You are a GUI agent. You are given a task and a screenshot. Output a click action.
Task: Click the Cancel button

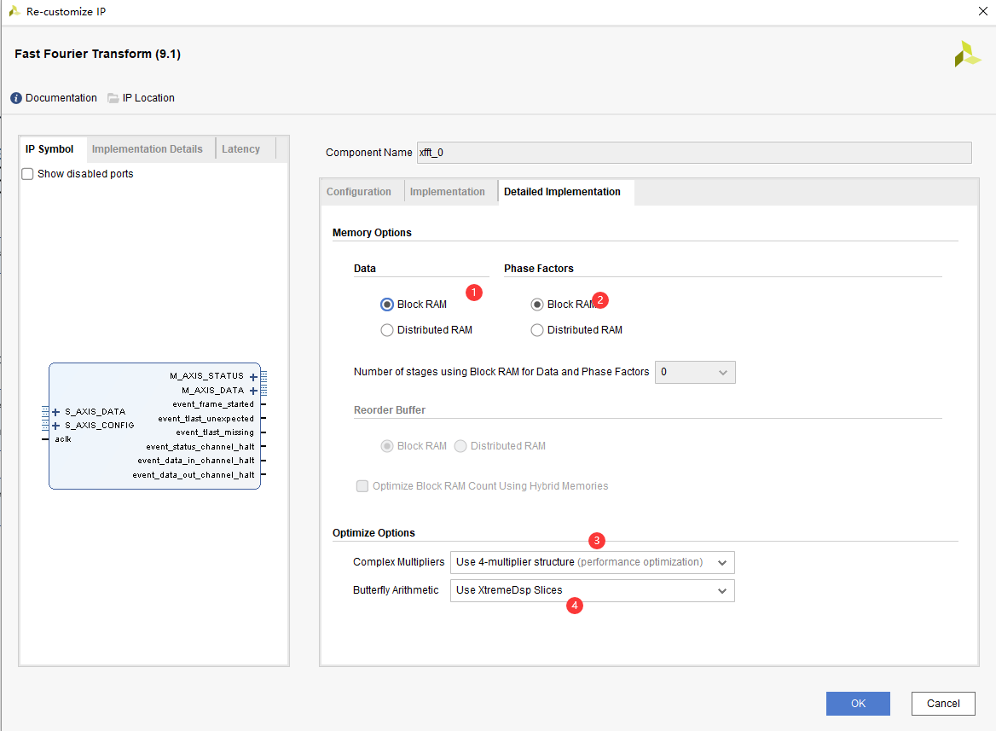(943, 704)
